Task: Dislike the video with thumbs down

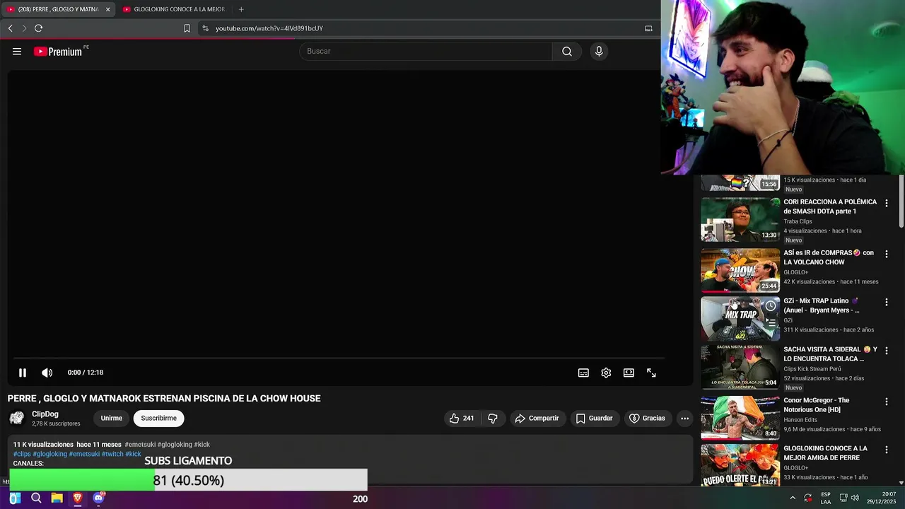Action: [493, 419]
